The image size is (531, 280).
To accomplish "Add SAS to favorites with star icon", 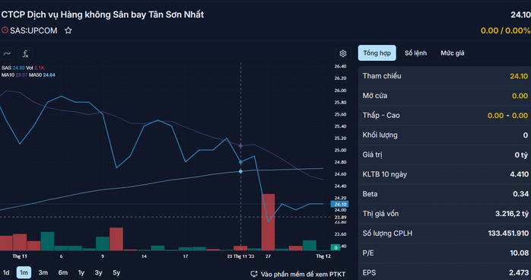I will pos(68,30).
